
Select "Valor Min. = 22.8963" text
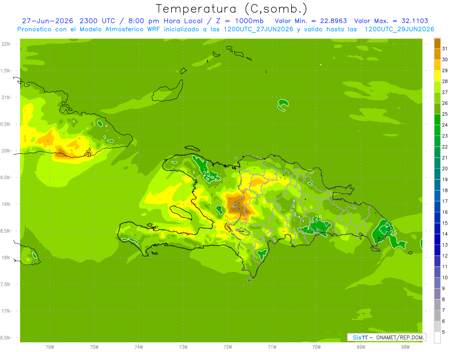click(x=311, y=21)
